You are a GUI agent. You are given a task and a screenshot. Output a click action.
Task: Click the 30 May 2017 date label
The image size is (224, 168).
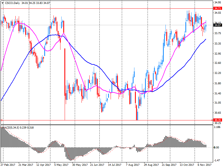point(80,165)
